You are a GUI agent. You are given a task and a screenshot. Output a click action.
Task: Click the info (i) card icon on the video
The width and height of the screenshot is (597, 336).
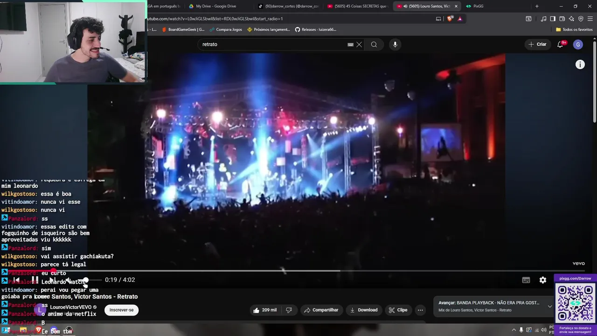coord(580,65)
